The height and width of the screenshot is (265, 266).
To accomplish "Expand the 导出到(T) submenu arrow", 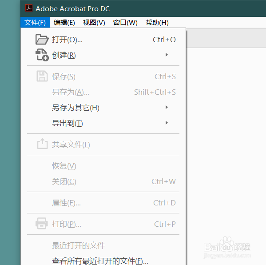I will 167,123.
